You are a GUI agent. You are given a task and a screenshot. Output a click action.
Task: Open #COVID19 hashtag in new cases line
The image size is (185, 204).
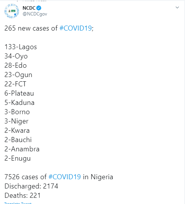tap(76, 28)
